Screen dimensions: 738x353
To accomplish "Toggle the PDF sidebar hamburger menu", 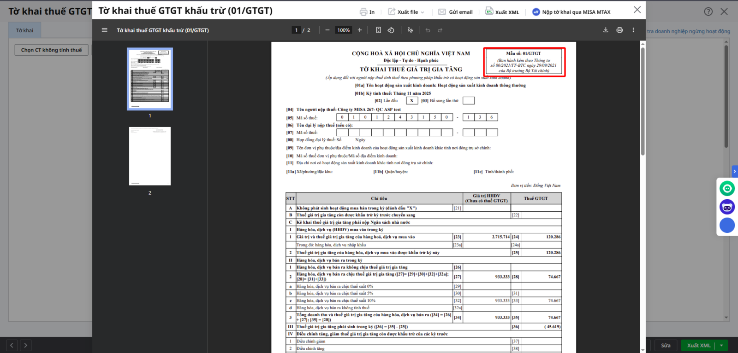I will click(105, 30).
